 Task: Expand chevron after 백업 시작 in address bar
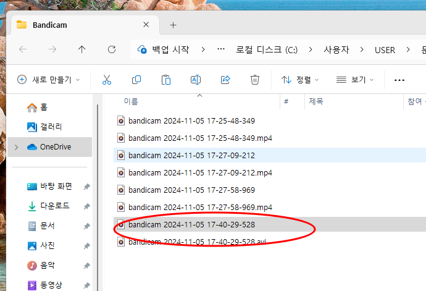click(x=203, y=49)
